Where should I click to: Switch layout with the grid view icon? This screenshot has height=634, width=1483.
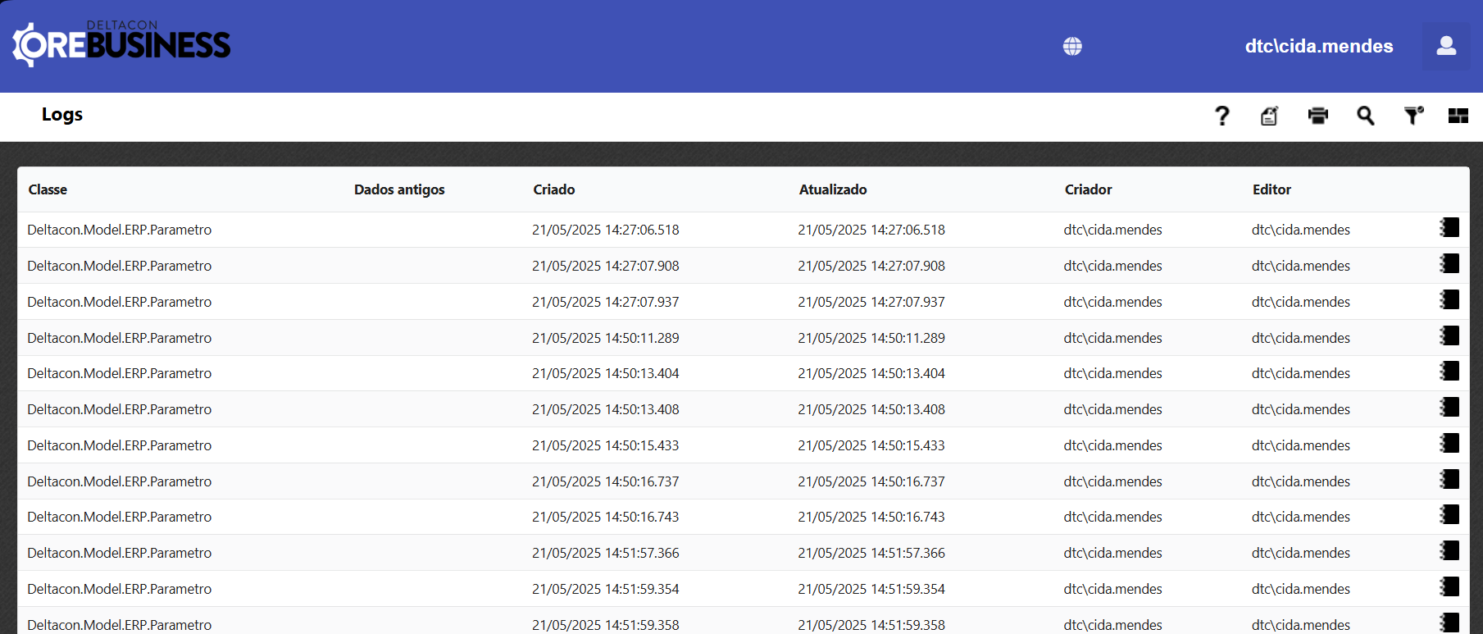point(1458,116)
